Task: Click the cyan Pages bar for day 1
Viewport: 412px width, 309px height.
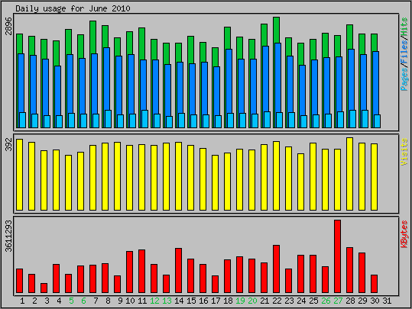Action: coord(23,120)
